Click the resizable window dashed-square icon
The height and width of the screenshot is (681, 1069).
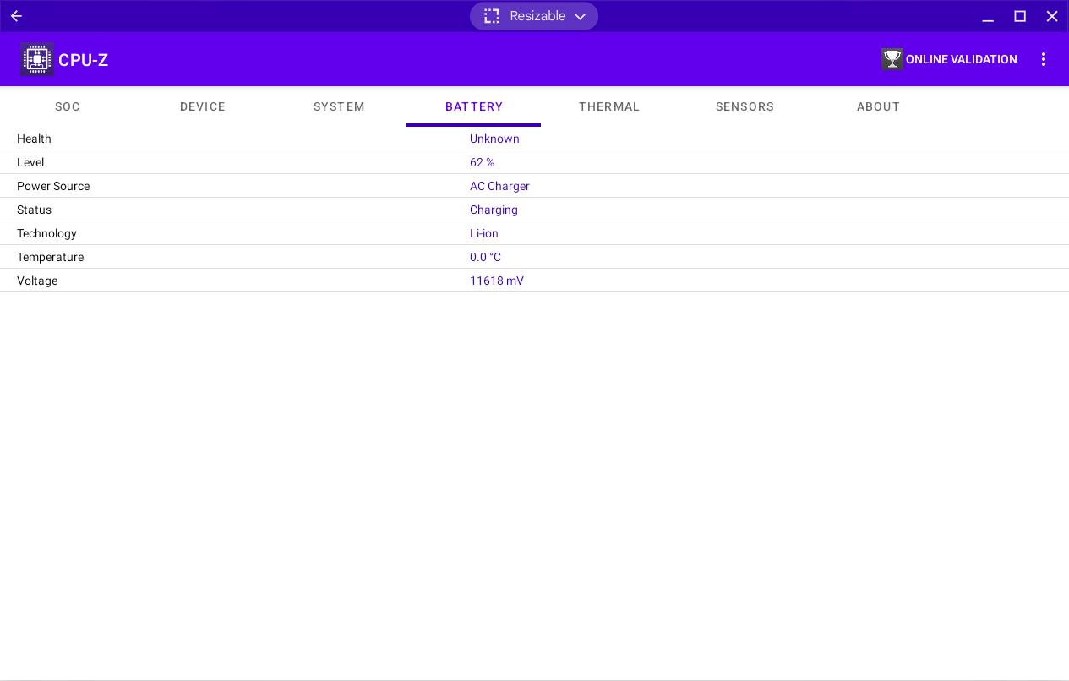click(x=492, y=16)
